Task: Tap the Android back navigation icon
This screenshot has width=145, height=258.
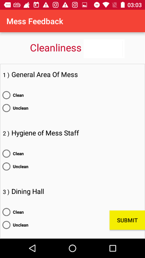Action: (x=33, y=248)
